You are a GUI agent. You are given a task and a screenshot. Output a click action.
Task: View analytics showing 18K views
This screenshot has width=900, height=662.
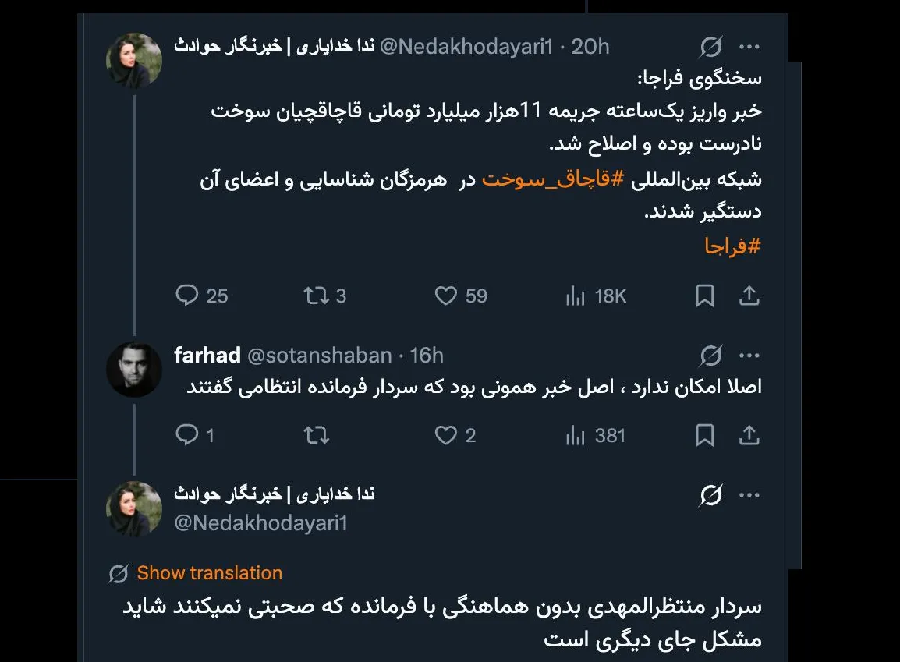point(576,296)
